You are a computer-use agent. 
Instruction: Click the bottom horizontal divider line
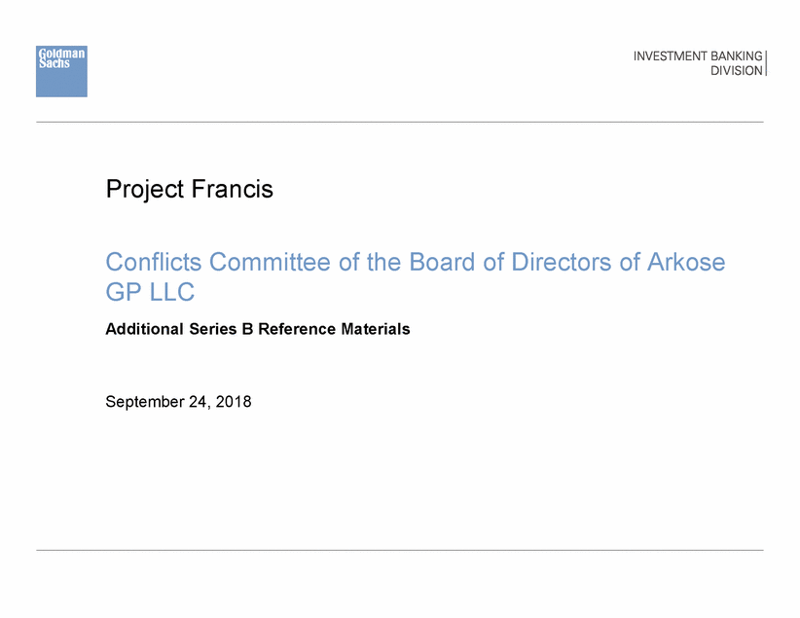pyautogui.click(x=399, y=550)
